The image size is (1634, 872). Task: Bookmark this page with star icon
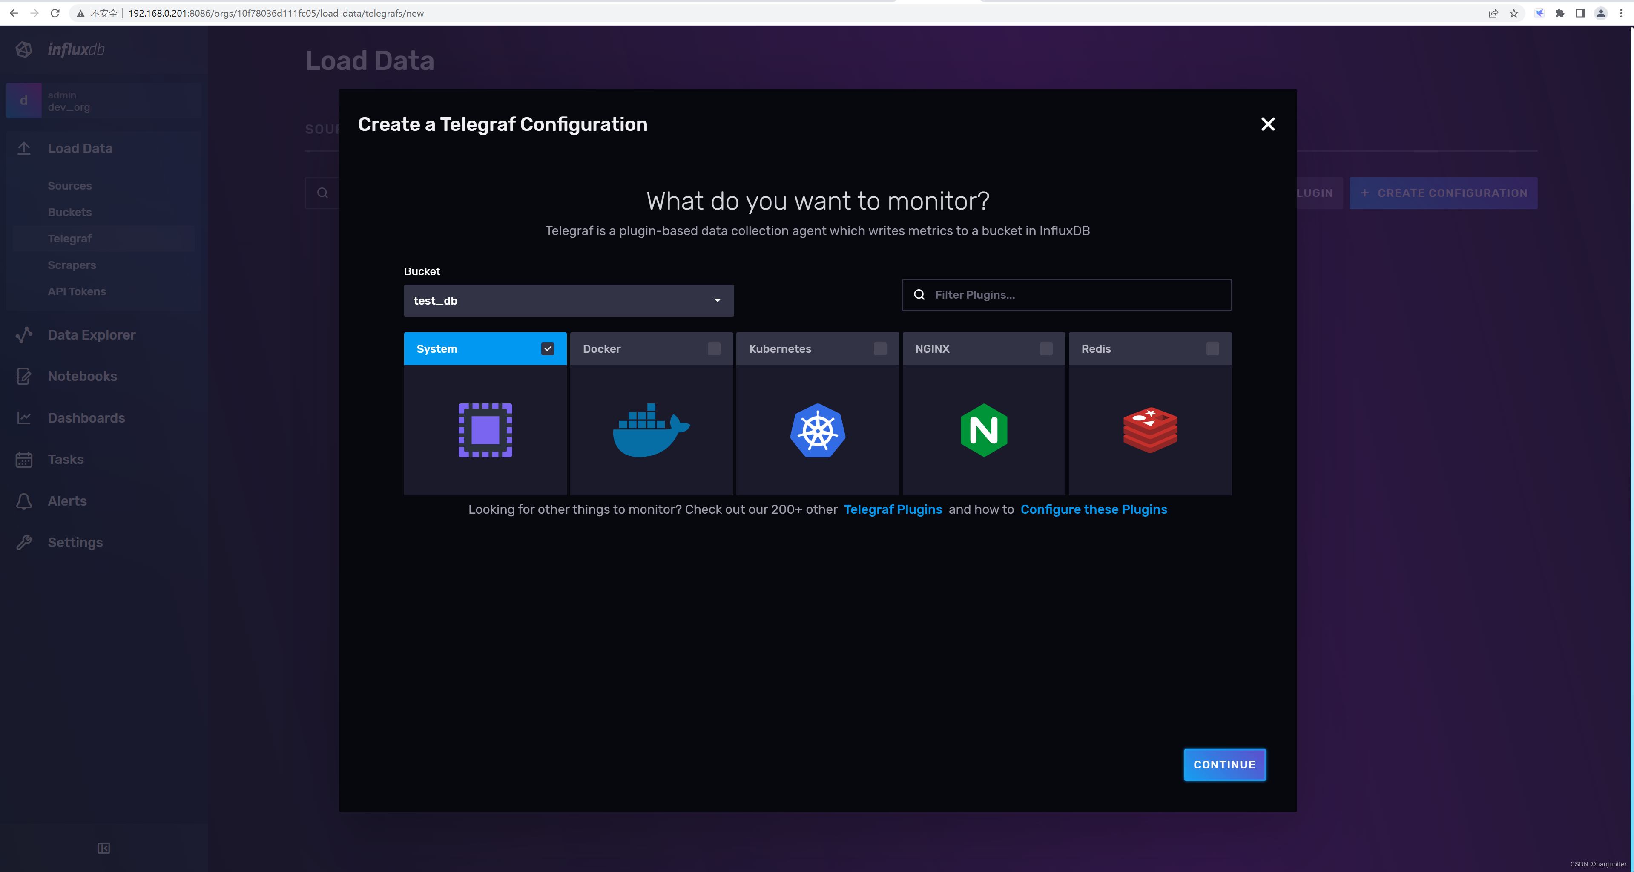[x=1514, y=13]
